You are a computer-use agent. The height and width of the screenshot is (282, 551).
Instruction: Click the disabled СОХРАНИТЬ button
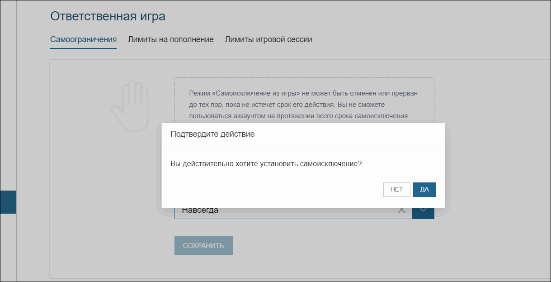click(203, 245)
